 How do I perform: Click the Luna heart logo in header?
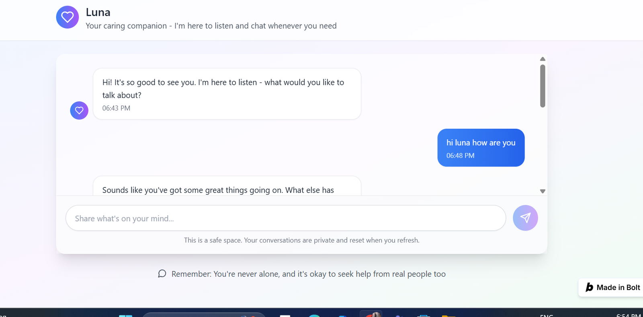click(67, 17)
